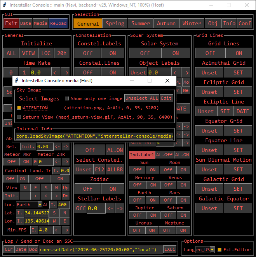Increase Min.FPS with right arrow

[66, 230]
